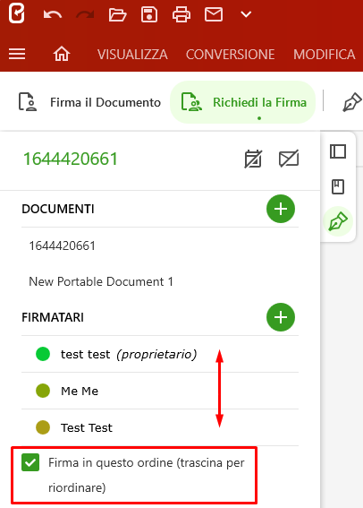This screenshot has width=363, height=508.
Task: Go to the Home icon
Action: point(62,54)
